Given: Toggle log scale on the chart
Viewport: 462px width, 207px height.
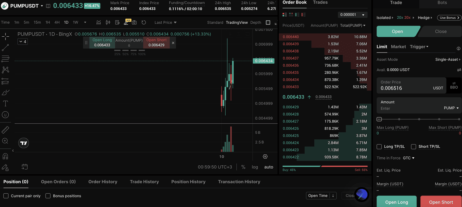Looking at the screenshot, I should (x=255, y=167).
